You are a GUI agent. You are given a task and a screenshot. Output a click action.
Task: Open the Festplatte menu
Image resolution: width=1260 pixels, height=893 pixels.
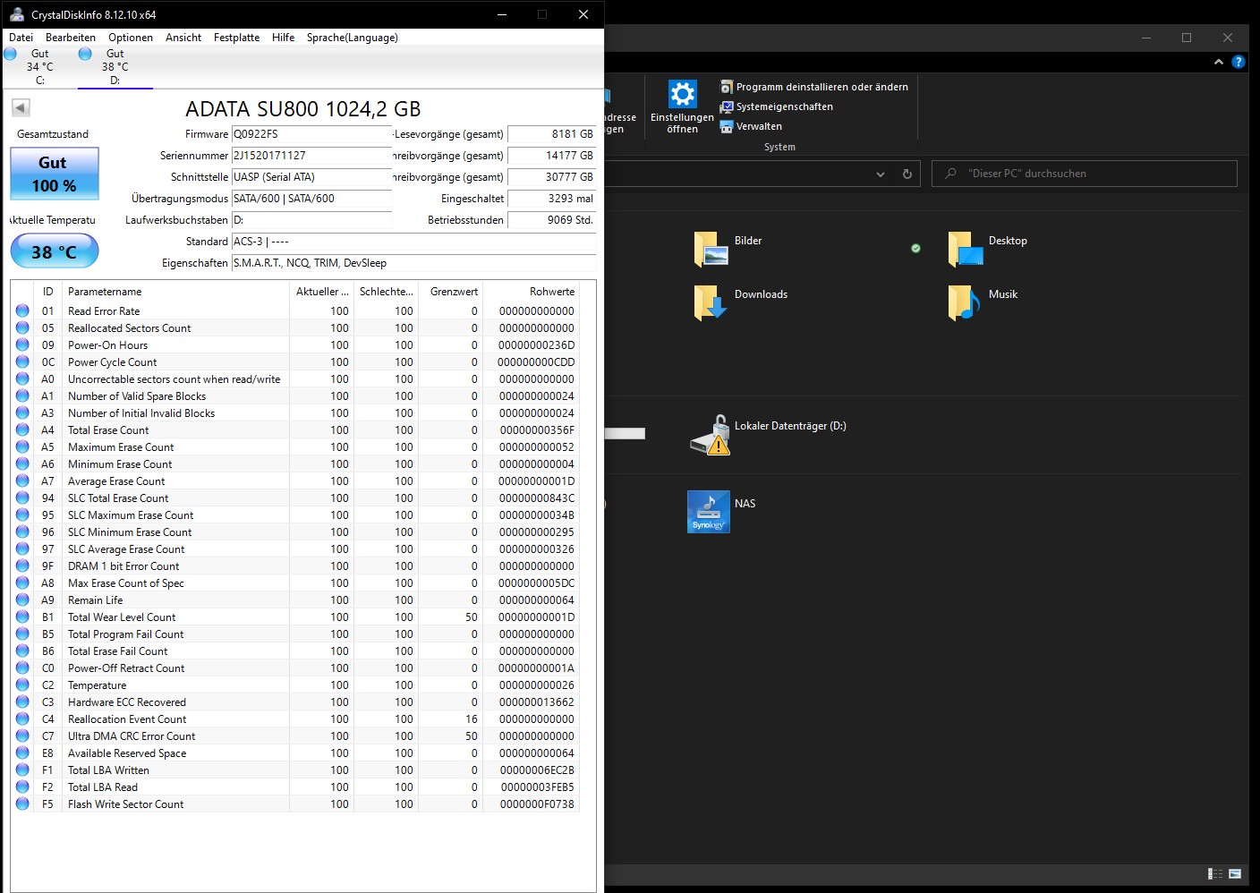coord(236,38)
